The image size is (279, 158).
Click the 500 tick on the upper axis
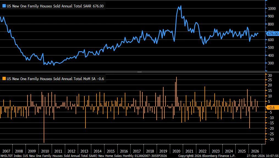[271, 47]
